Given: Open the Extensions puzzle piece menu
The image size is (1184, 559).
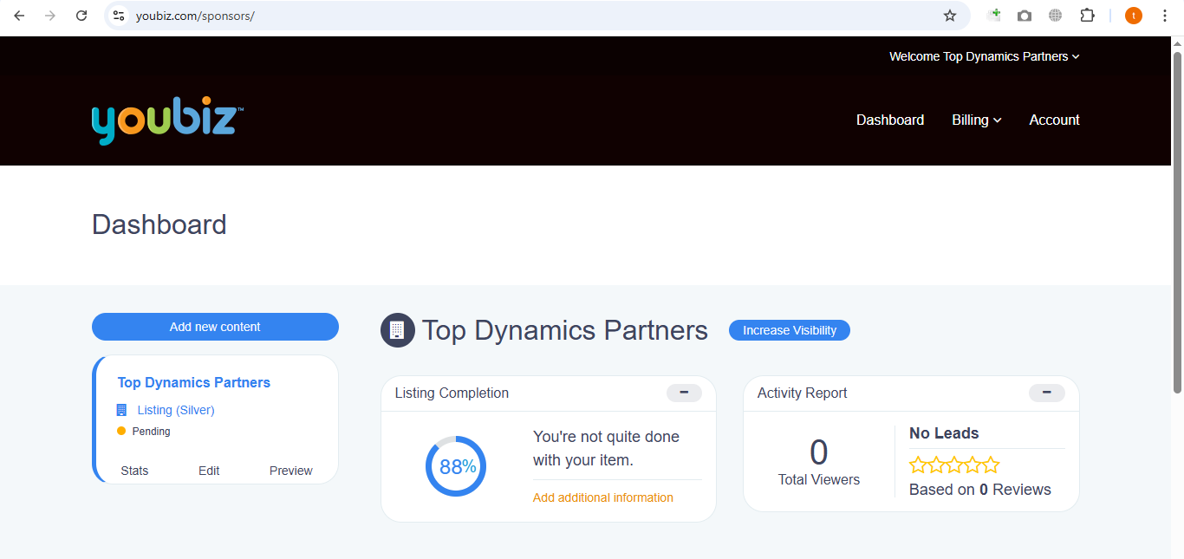Looking at the screenshot, I should click(x=1087, y=16).
